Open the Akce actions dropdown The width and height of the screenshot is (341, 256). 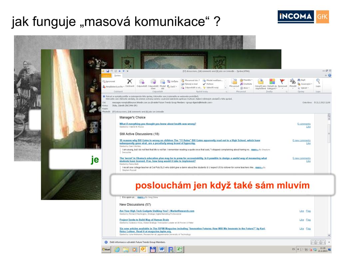[x=249, y=88]
